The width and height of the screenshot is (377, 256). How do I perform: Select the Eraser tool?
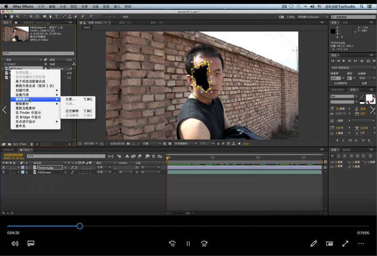[x=75, y=17]
